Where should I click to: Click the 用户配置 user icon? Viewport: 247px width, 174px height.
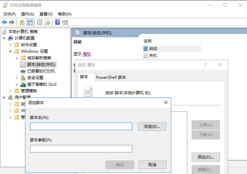pyautogui.click(x=11, y=98)
